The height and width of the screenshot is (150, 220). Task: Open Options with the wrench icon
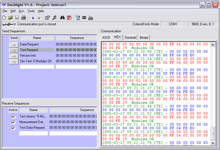54,18
